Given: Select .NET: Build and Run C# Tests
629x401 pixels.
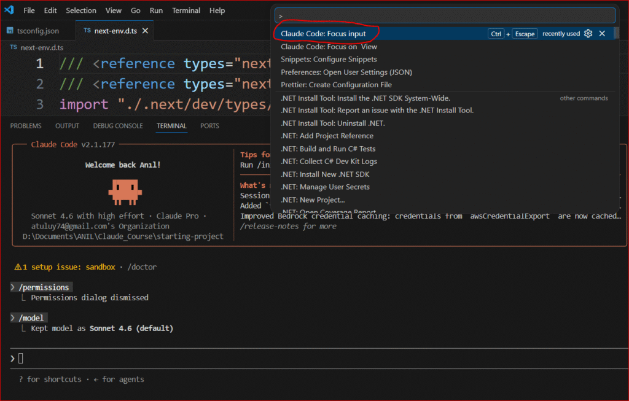Looking at the screenshot, I should tap(444, 149).
